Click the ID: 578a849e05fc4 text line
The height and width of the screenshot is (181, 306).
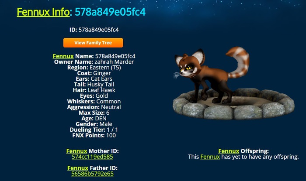pos(94,30)
